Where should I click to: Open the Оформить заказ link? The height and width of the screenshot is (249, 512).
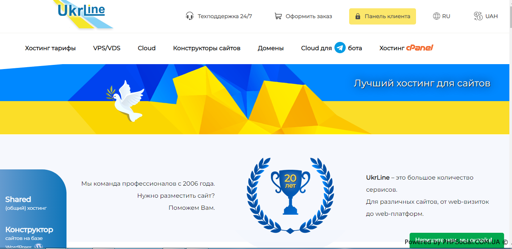[x=308, y=16]
